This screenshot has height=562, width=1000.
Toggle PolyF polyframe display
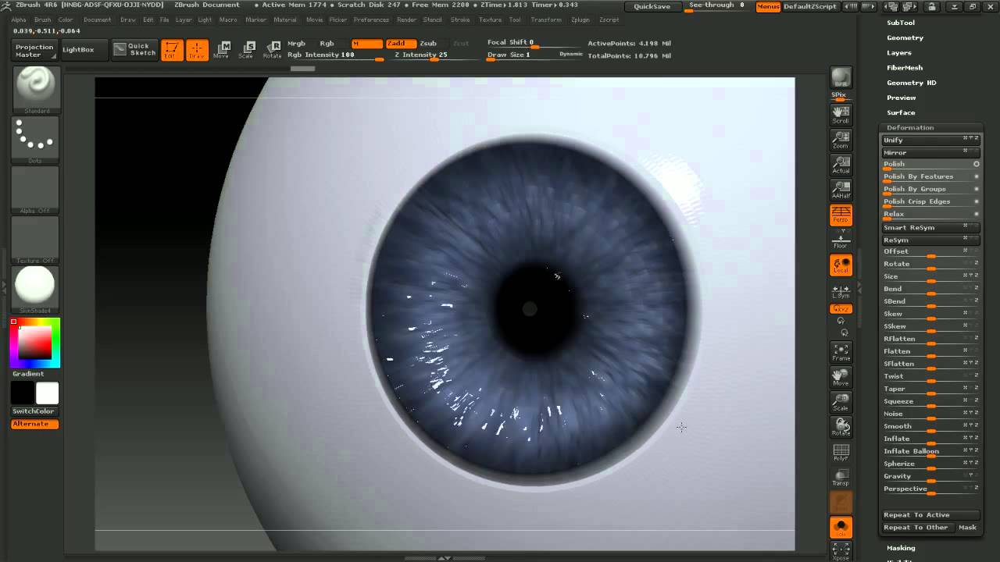click(x=841, y=453)
